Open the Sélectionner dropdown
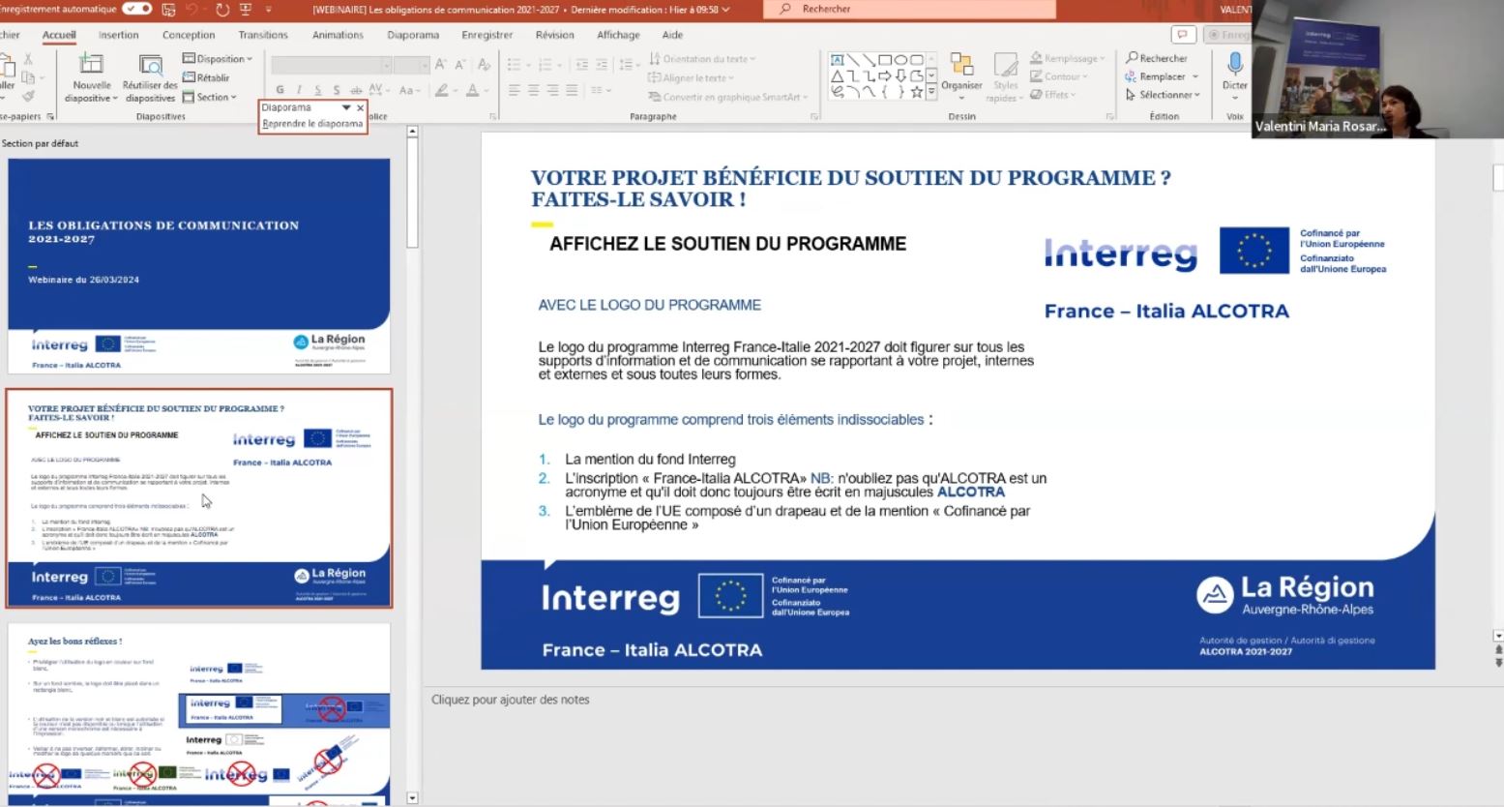The image size is (1504, 807). (1163, 96)
